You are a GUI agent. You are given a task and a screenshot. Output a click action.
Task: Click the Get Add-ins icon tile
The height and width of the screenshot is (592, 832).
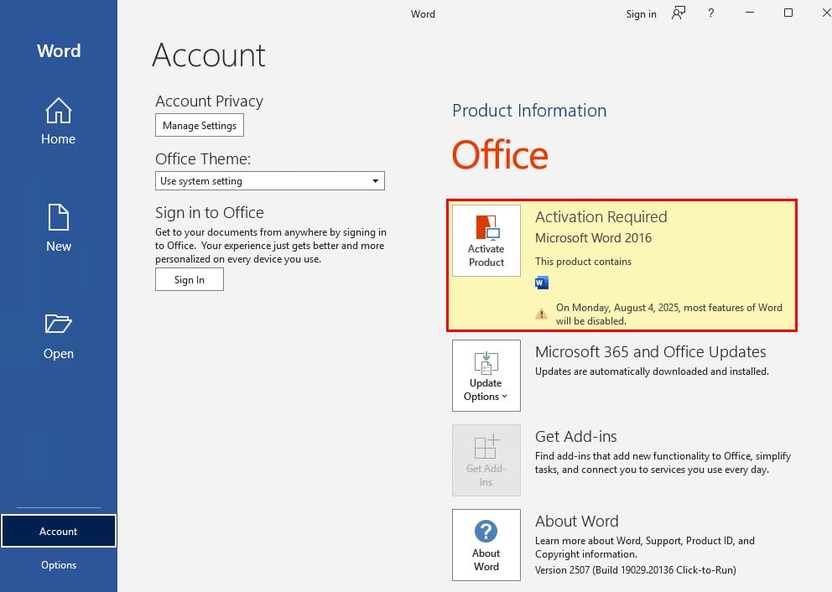point(486,460)
